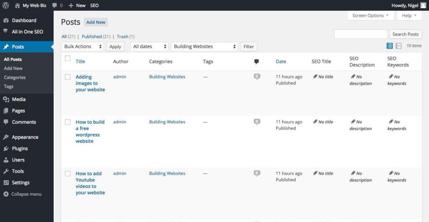Open the Tags submenu item
The width and height of the screenshot is (429, 222).
pos(8,87)
